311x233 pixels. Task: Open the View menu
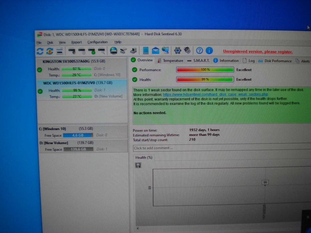[62, 42]
